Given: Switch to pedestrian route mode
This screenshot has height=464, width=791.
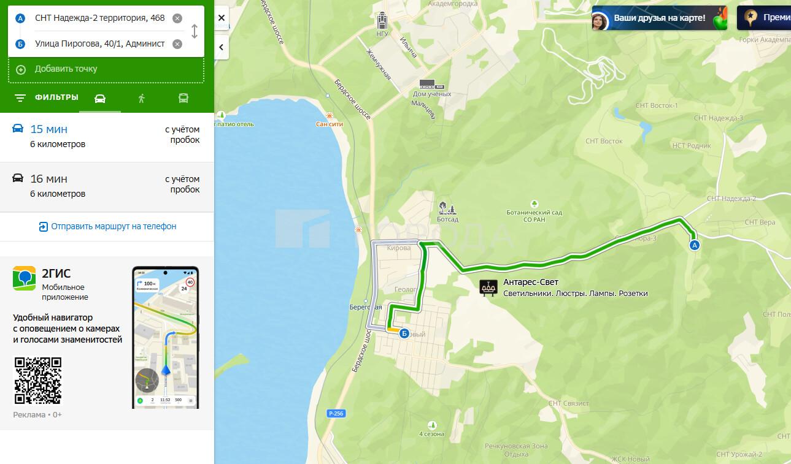Looking at the screenshot, I should click(x=142, y=98).
